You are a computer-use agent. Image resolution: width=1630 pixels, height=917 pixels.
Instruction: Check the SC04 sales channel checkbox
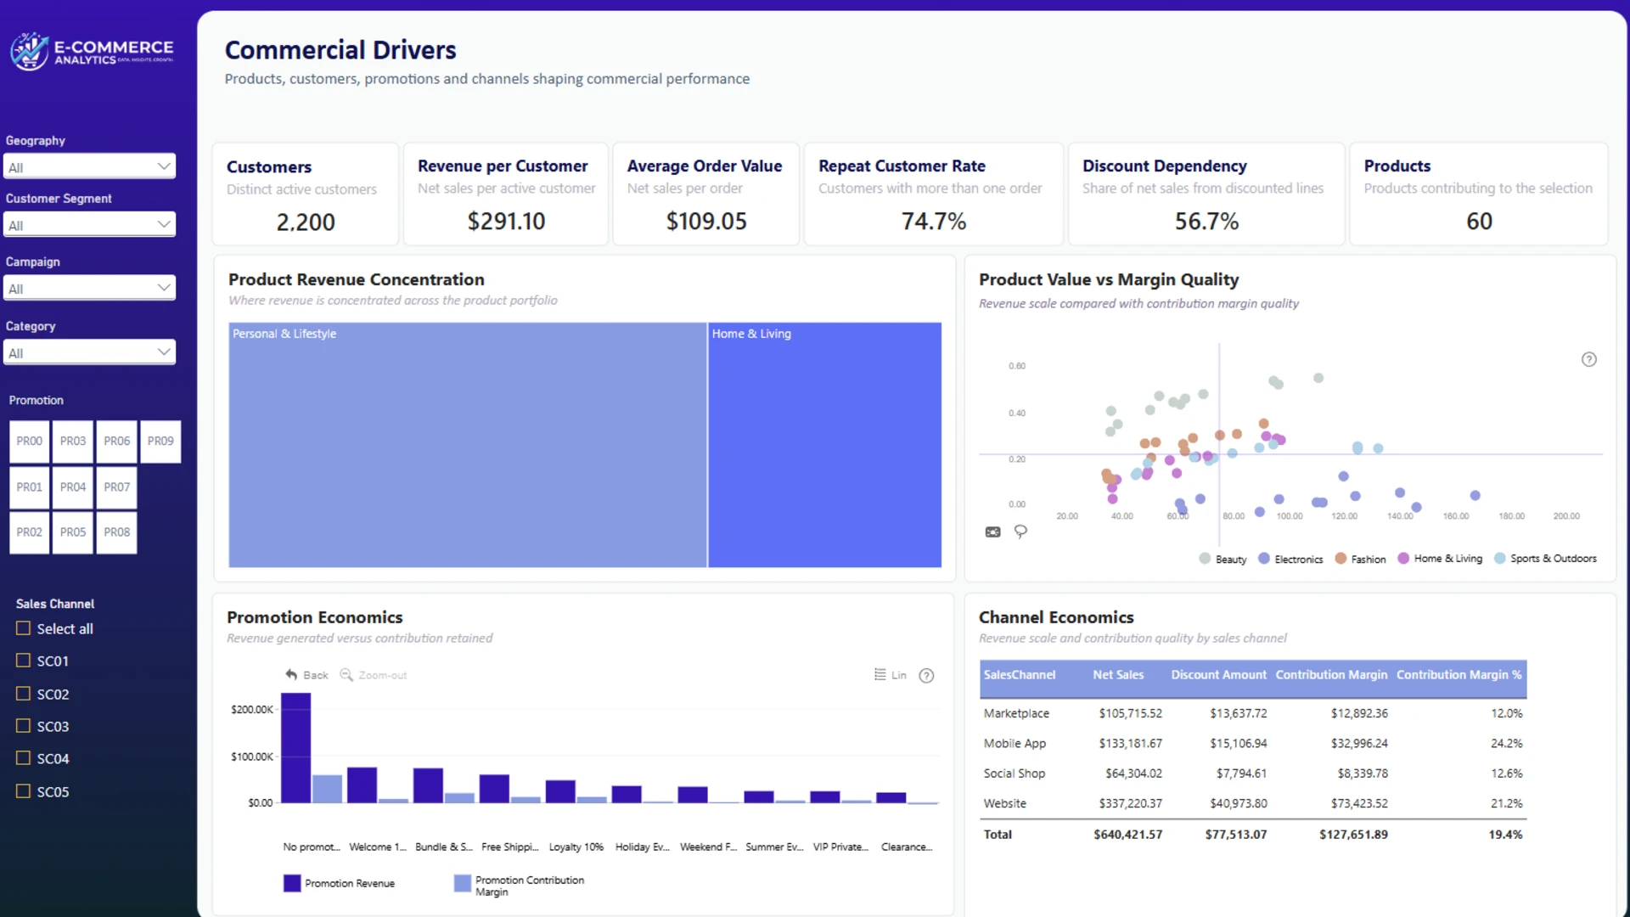pos(24,758)
